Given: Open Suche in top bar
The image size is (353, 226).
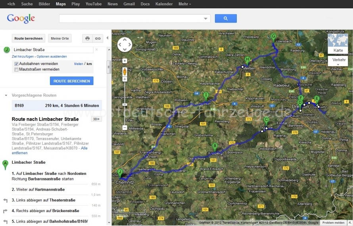Looking at the screenshot, I should coord(27,4).
